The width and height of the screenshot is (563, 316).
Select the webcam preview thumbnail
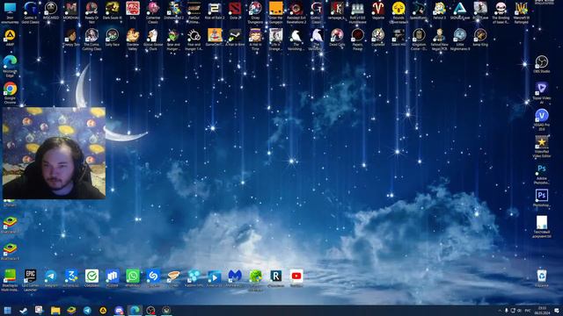(x=55, y=153)
